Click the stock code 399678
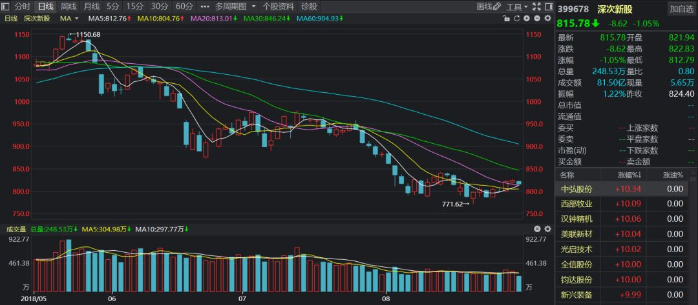 (573, 9)
